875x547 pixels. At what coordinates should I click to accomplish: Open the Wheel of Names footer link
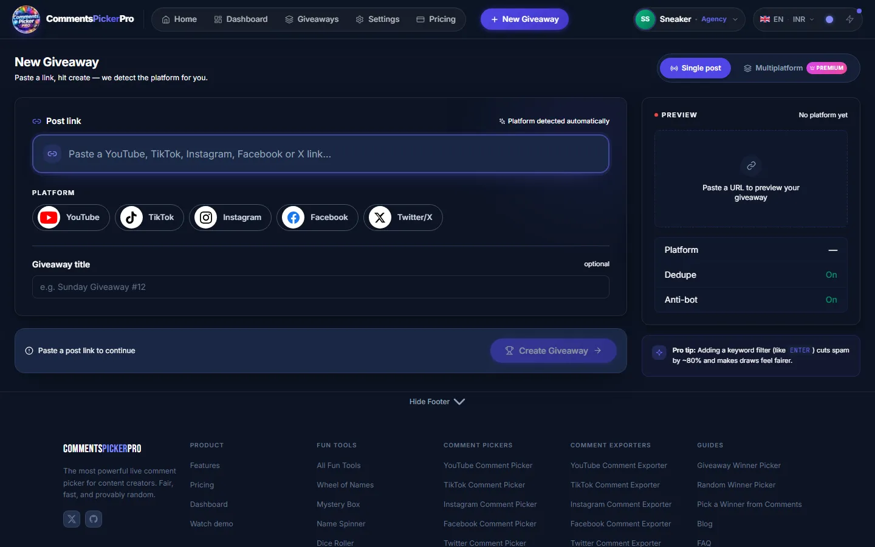coord(345,485)
